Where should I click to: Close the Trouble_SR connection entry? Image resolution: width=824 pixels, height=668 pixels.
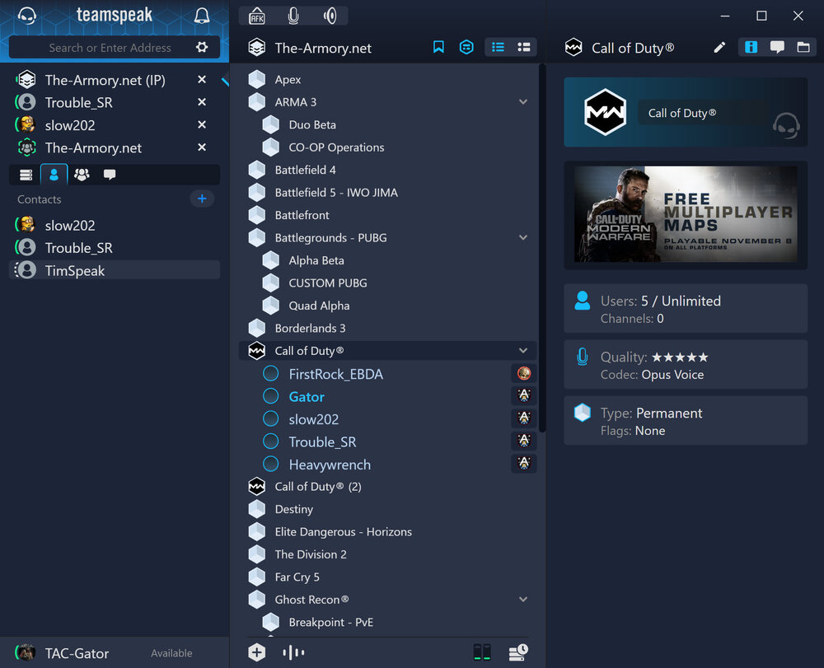[202, 102]
